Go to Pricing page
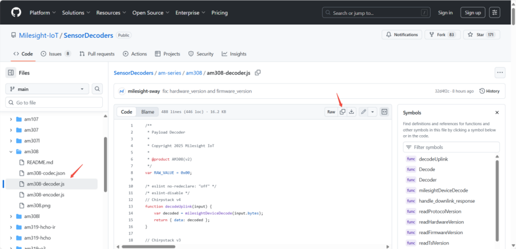Viewport: 516px width, 249px height. 220,13
